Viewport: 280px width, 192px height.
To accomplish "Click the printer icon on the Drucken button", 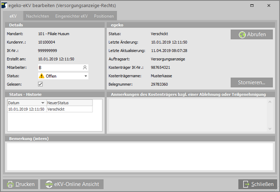I will pyautogui.click(x=9, y=185).
